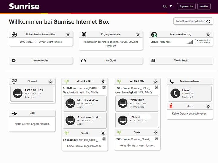This screenshot has height=163, width=218.
Task: Show the QR code for Sunrise_2.4GHz SSID
Action: pyautogui.click(x=104, y=87)
